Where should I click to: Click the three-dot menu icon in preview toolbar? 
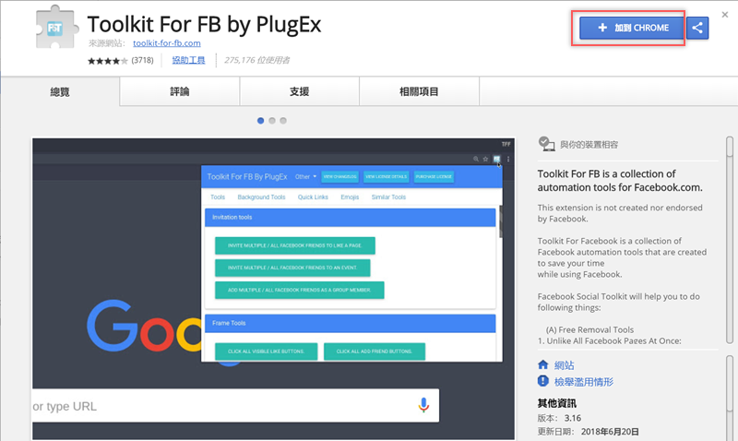508,159
